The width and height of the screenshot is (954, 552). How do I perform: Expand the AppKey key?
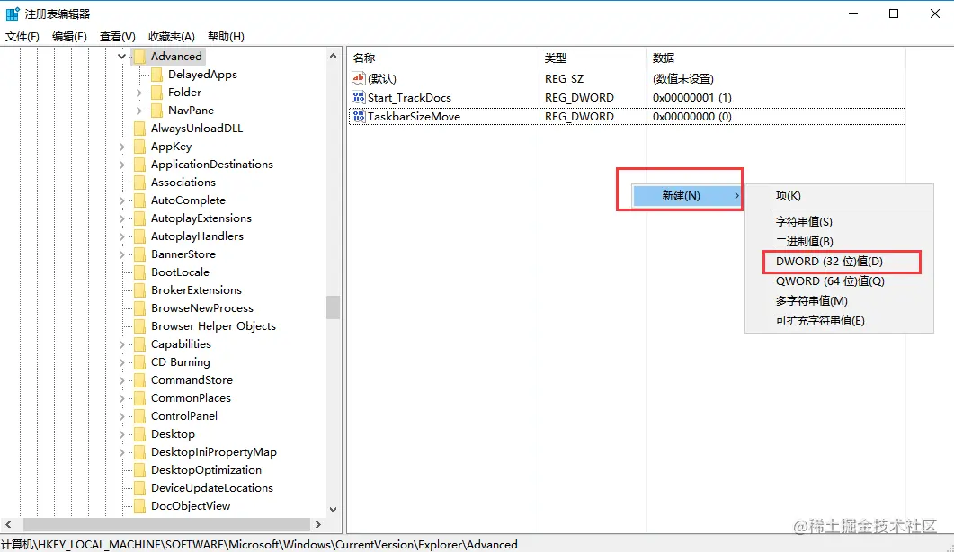[x=121, y=147]
